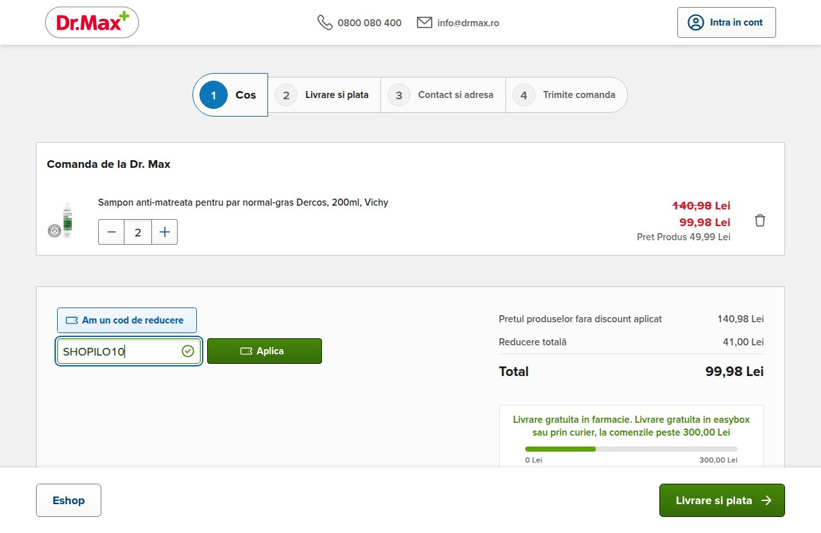
Task: Click the envelope email icon
Action: 424,22
